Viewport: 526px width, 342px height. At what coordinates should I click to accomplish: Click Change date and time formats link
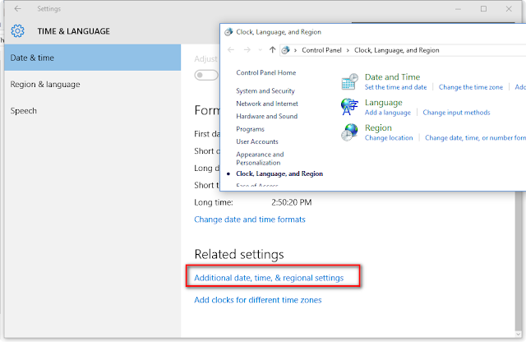click(249, 220)
